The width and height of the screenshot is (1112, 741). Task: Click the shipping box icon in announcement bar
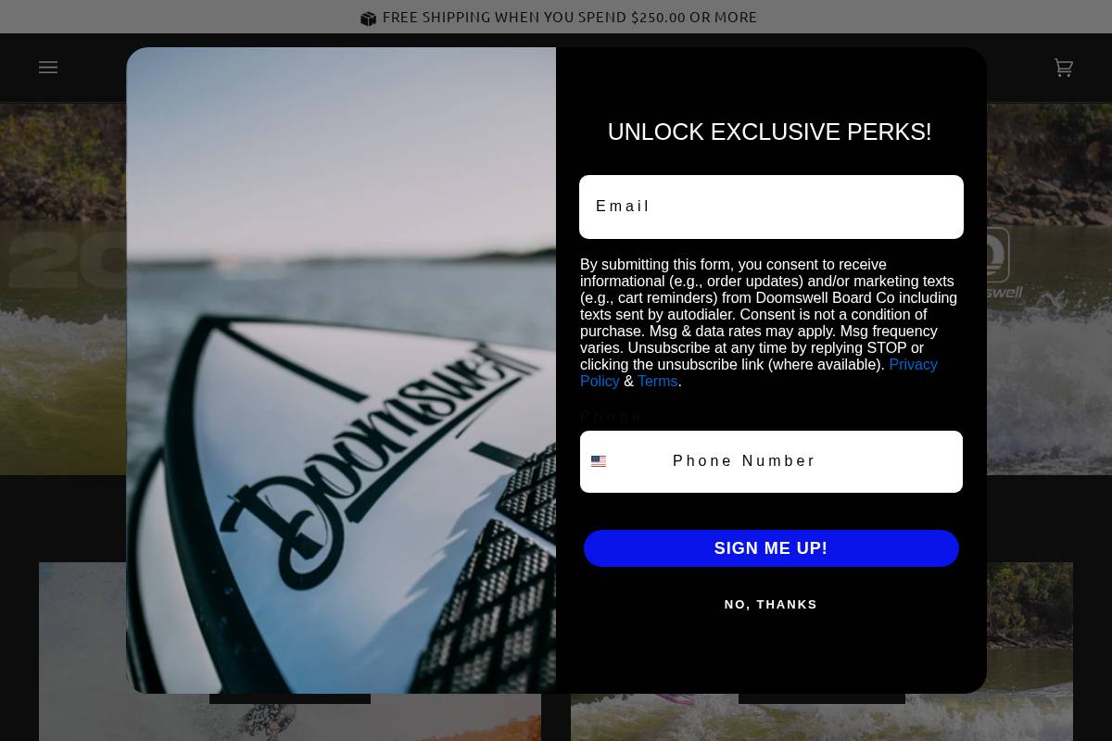pyautogui.click(x=368, y=19)
